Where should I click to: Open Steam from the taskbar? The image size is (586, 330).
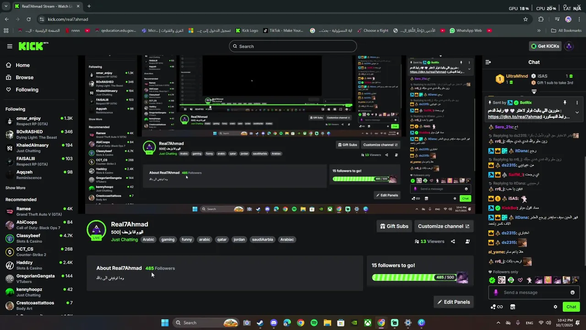(x=260, y=323)
